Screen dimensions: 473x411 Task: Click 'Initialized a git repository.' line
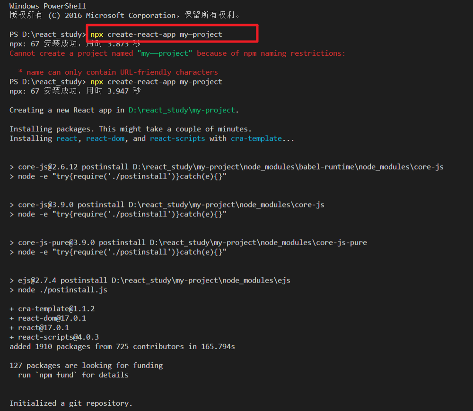coord(71,403)
